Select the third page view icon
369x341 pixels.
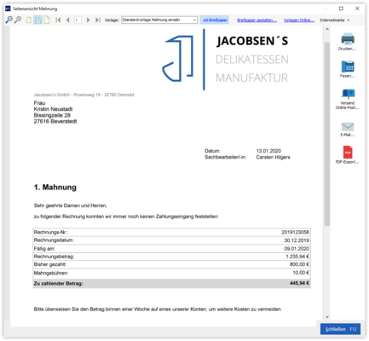(x=47, y=20)
